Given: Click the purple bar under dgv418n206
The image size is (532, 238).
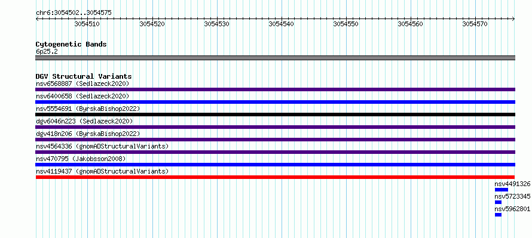Looking at the screenshot, I should 276,140.
